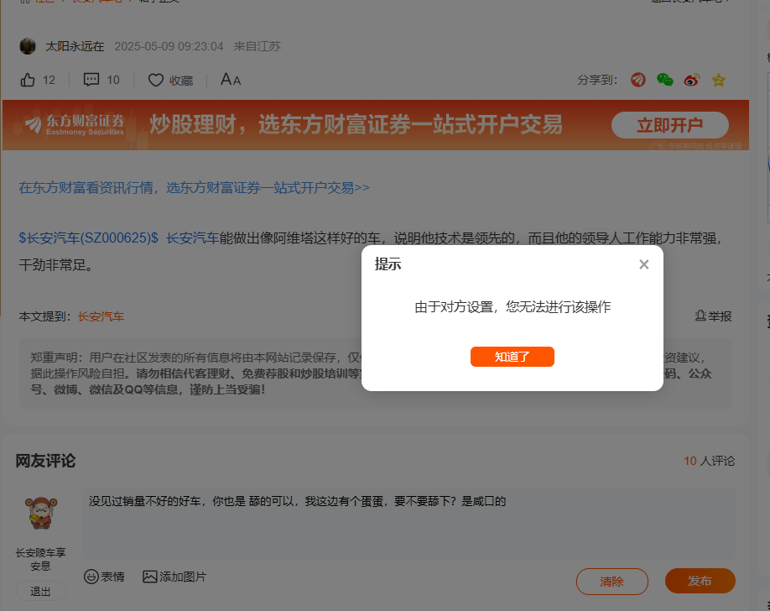
Task: Click 退出 to log out
Action: tap(41, 592)
